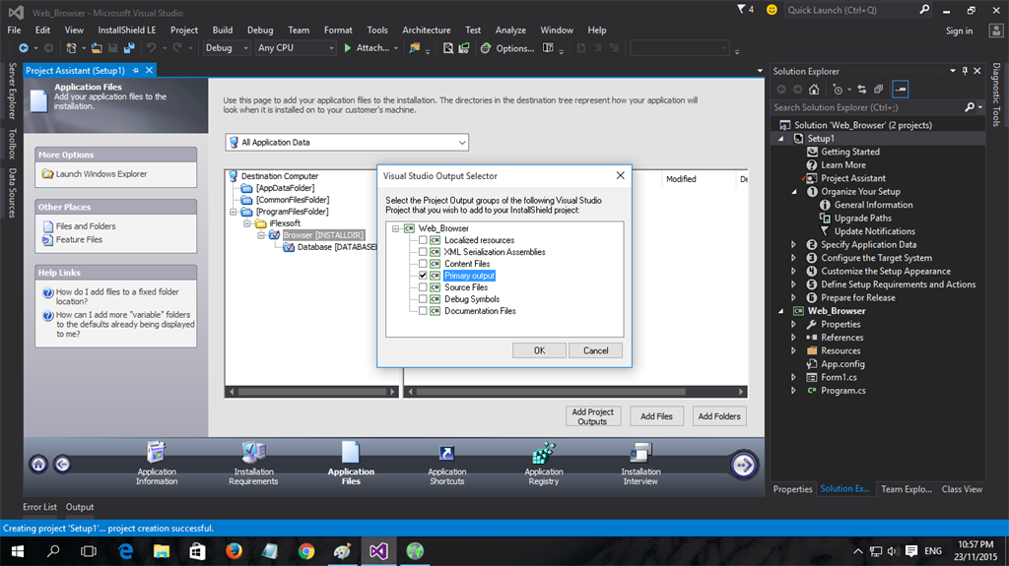Viewport: 1009px width, 566px height.
Task: Launch Firefox from the taskbar
Action: tap(234, 551)
